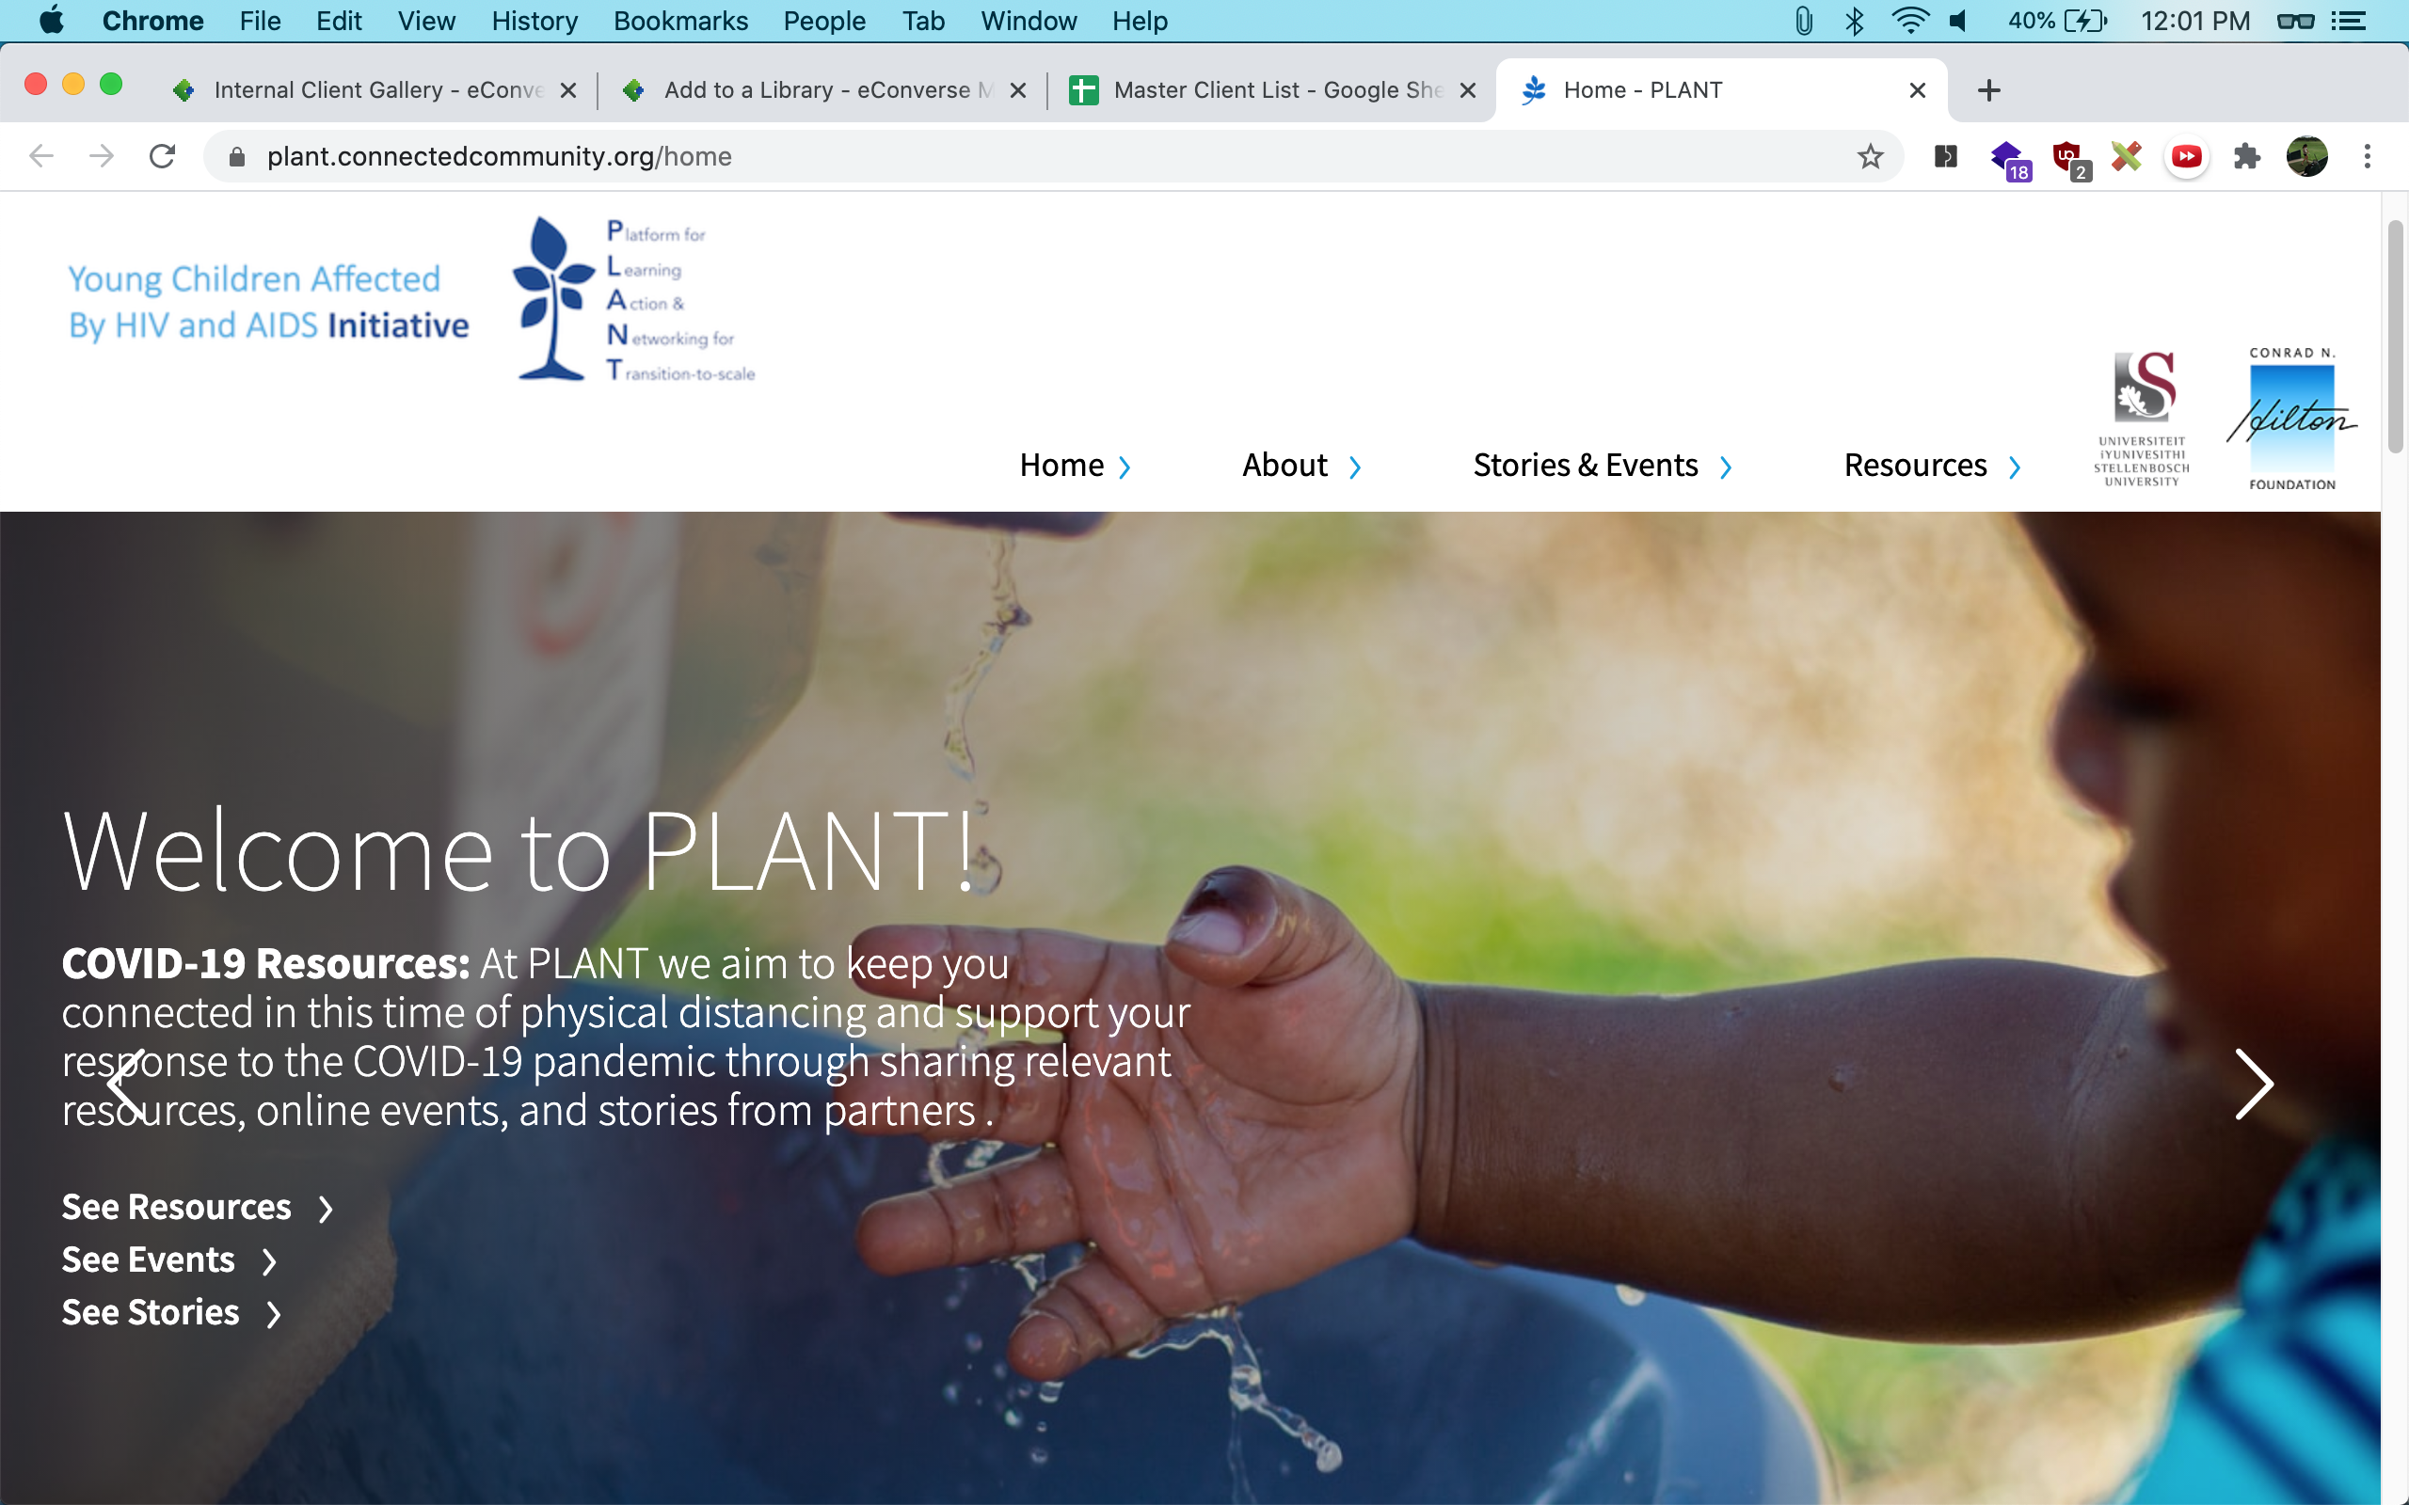The height and width of the screenshot is (1505, 2409).
Task: Expand the Stories & Events menu
Action: click(x=1603, y=465)
